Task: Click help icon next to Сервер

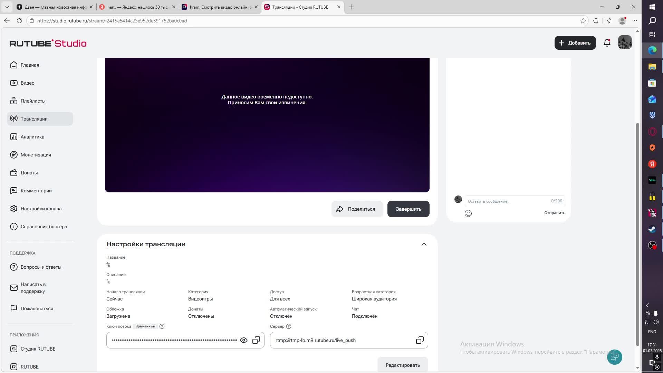Action: (x=289, y=326)
